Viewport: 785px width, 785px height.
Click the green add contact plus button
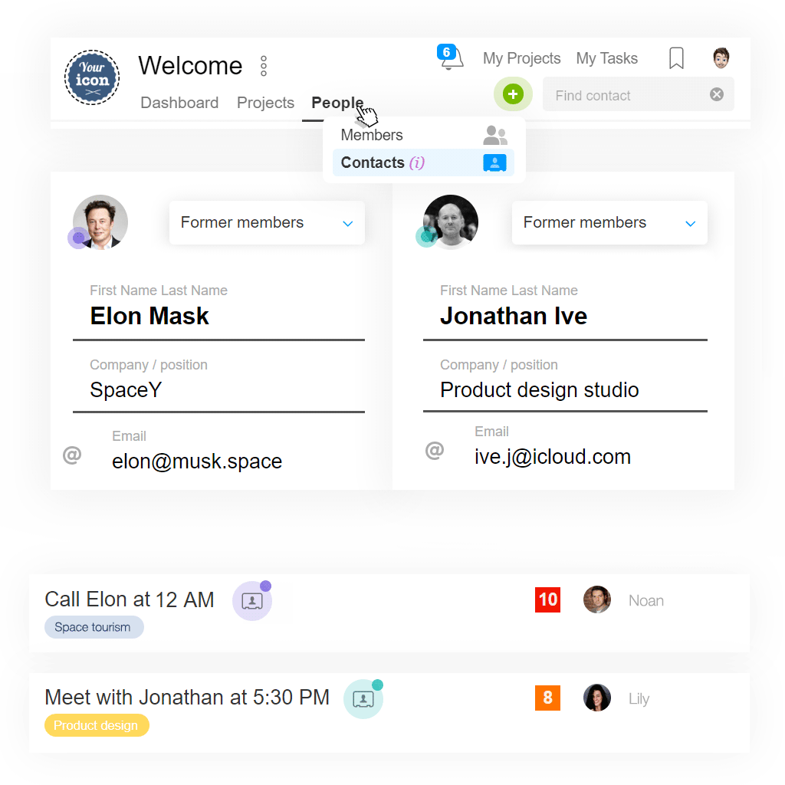(513, 94)
